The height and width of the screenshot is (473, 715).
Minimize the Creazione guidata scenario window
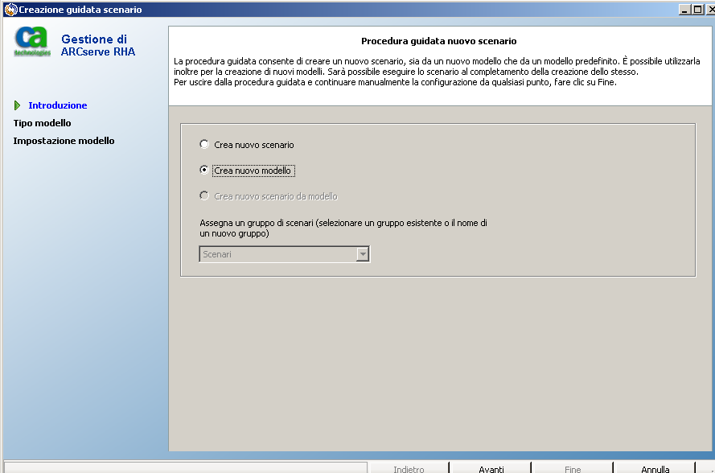(x=685, y=9)
